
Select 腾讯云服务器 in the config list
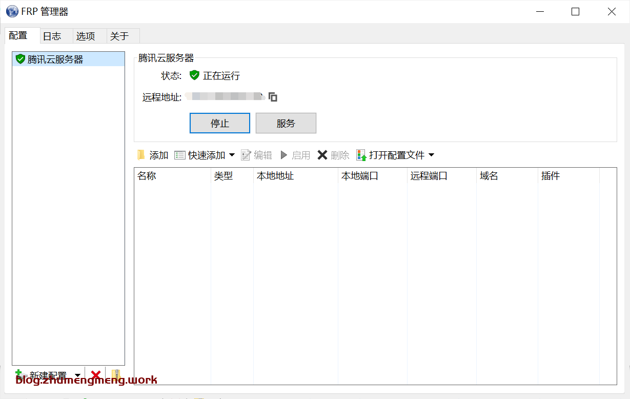point(68,59)
